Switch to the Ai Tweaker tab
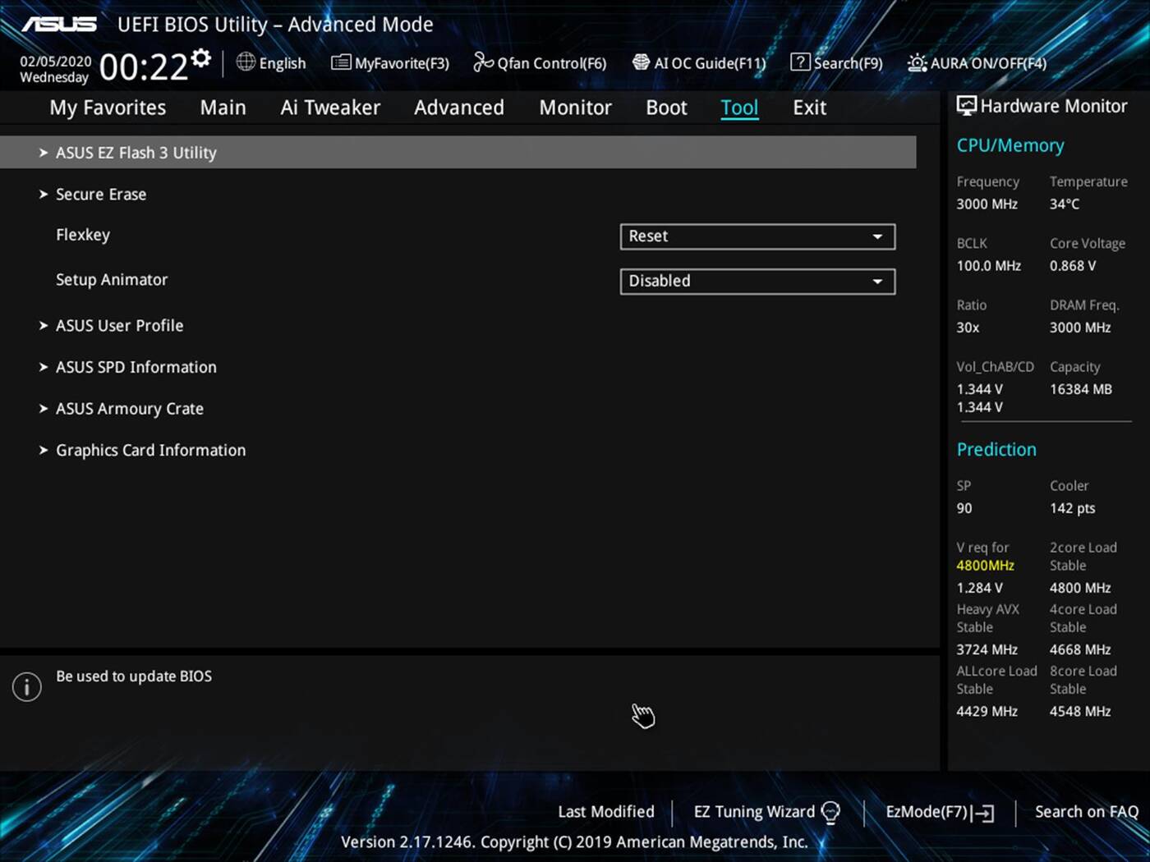The height and width of the screenshot is (862, 1150). coord(329,108)
